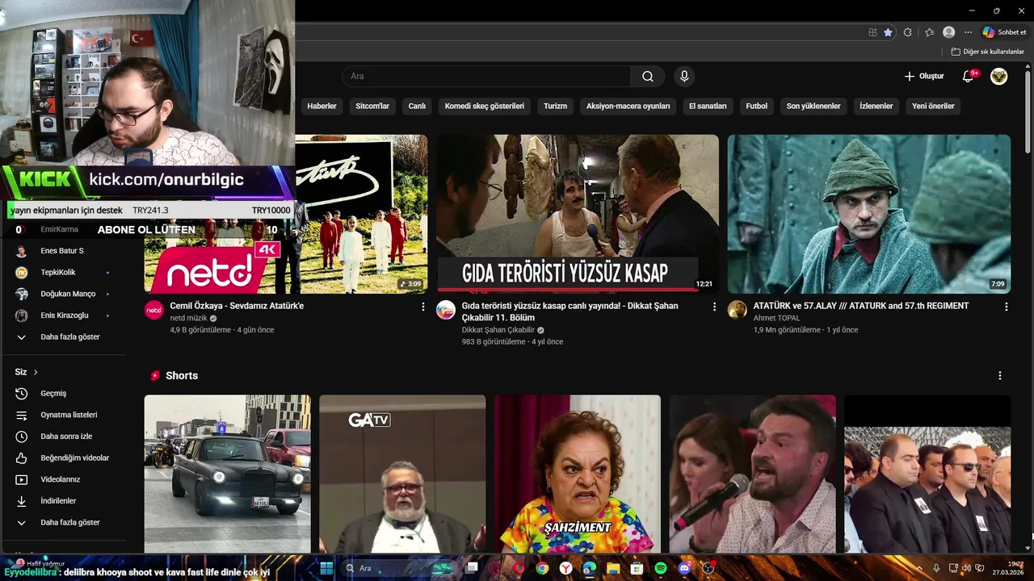Image resolution: width=1034 pixels, height=581 pixels.
Task: Click in the YouTube Ara search field
Action: tap(487, 77)
